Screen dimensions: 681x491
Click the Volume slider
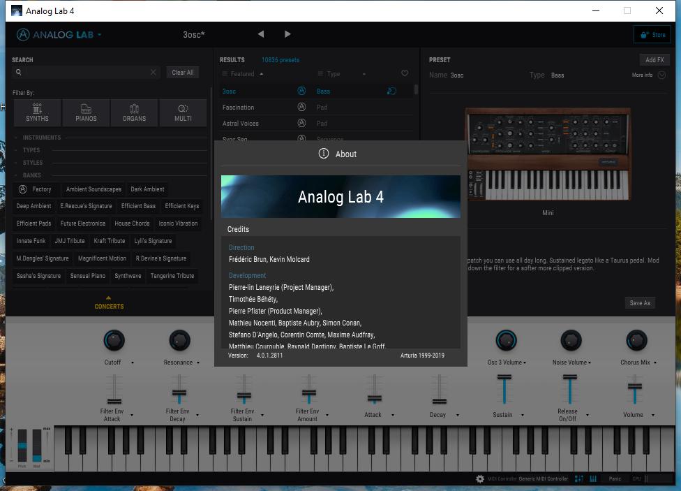(634, 389)
